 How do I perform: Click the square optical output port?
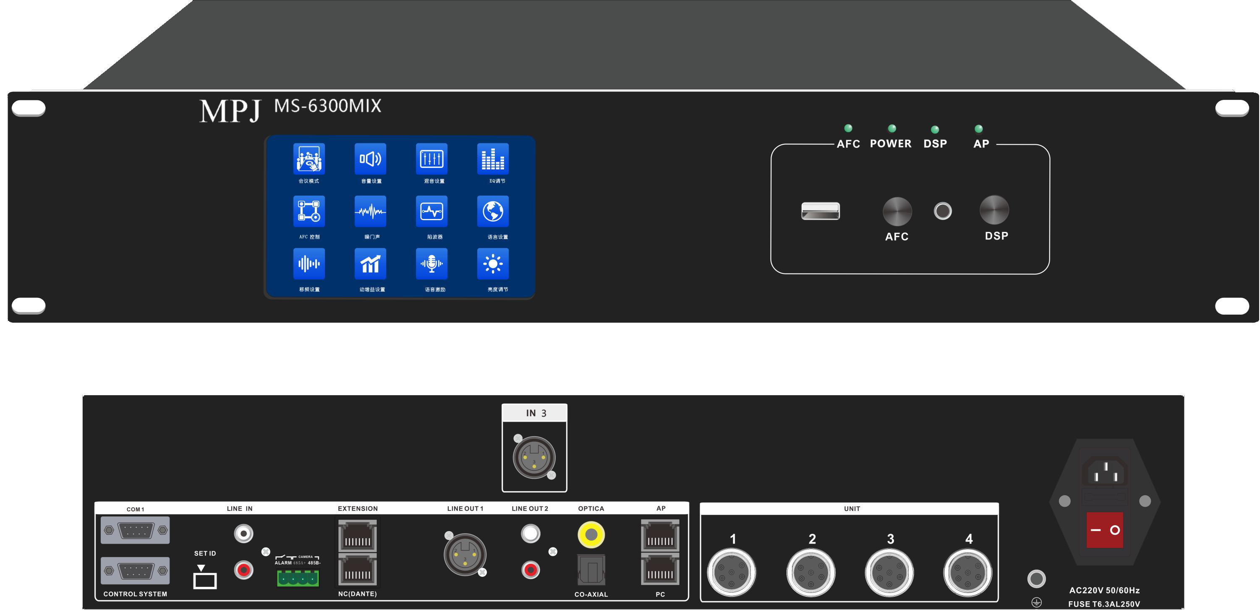coord(591,570)
